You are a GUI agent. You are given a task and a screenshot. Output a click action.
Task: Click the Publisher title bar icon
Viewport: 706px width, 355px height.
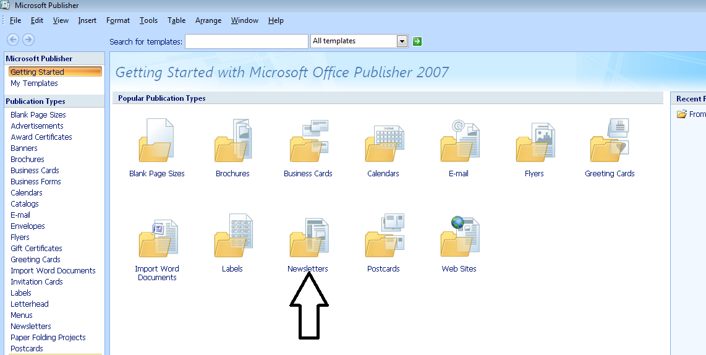5,5
